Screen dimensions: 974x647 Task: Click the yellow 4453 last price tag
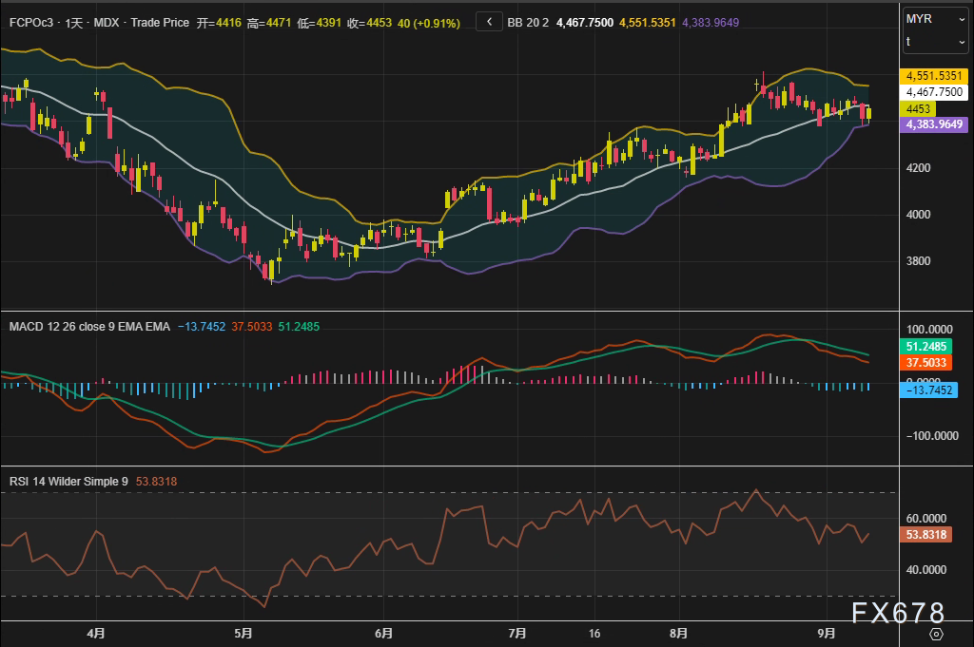(920, 108)
